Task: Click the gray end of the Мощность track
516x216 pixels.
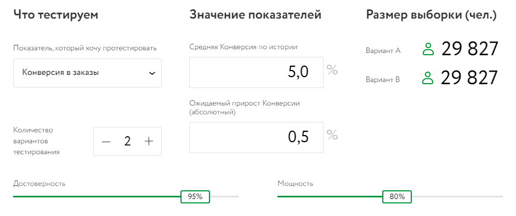Action: coord(457,197)
